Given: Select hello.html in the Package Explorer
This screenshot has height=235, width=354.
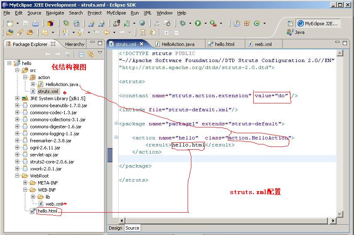Looking at the screenshot, I should point(47,211).
